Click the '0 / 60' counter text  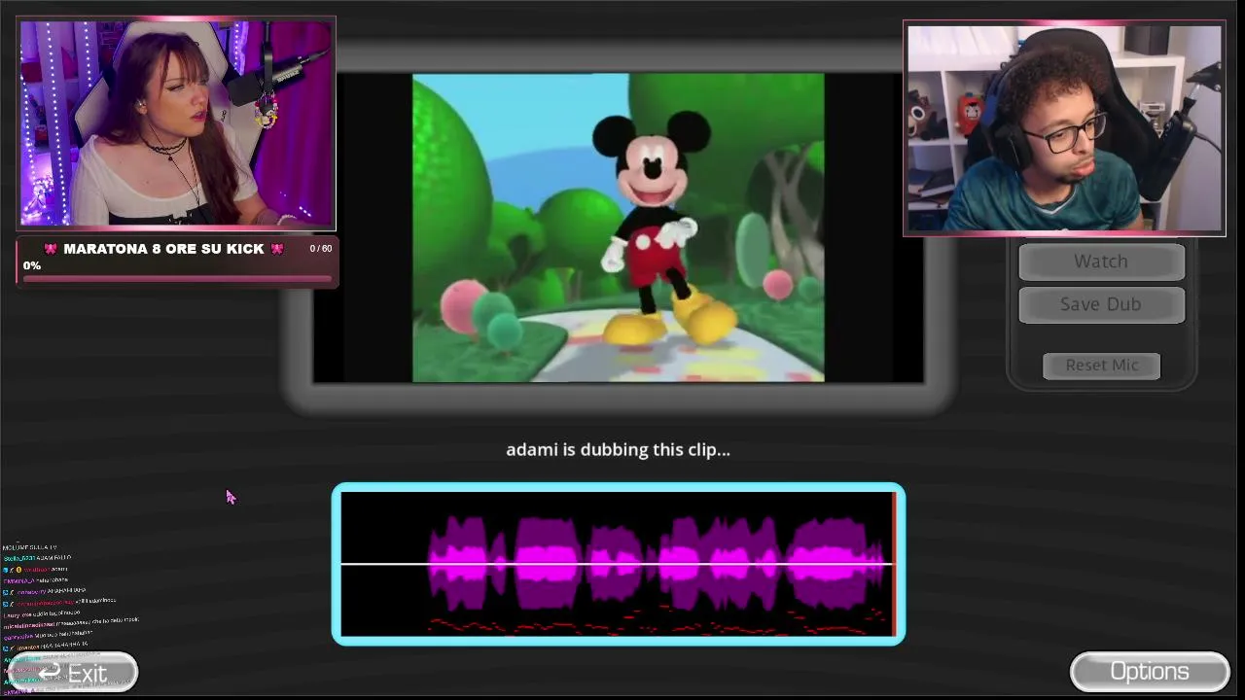pos(321,249)
